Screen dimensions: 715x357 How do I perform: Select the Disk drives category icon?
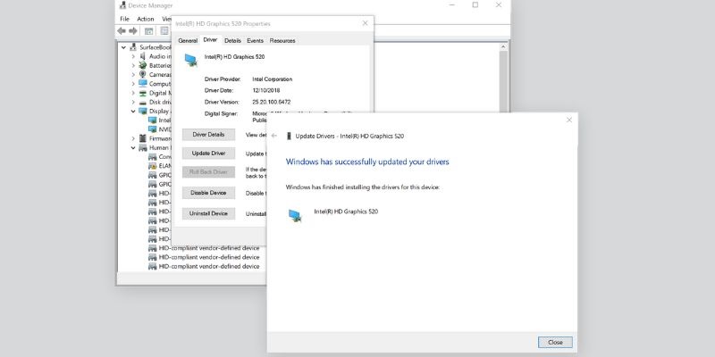click(143, 103)
